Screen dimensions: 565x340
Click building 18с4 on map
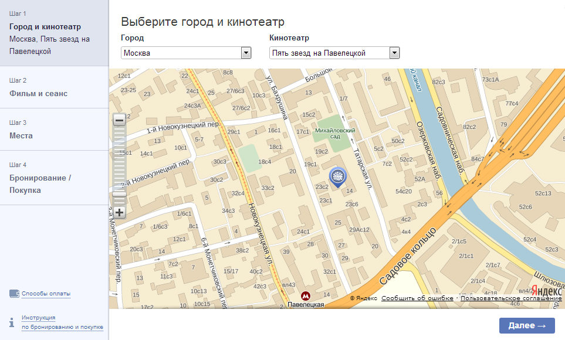(265, 162)
